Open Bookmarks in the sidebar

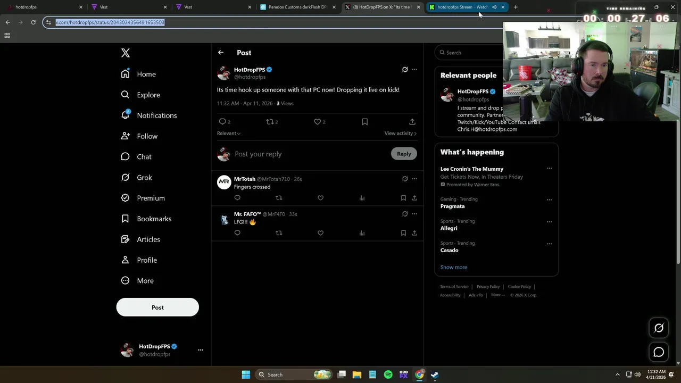tap(146, 219)
